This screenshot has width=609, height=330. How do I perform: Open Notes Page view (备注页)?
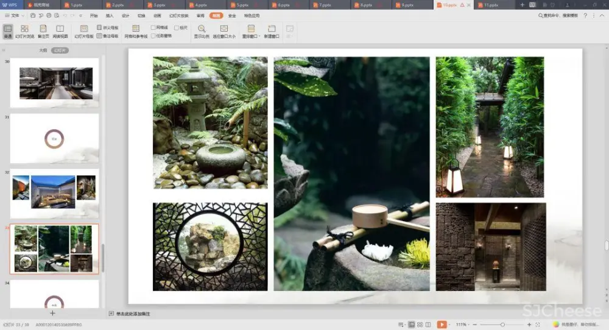point(43,32)
